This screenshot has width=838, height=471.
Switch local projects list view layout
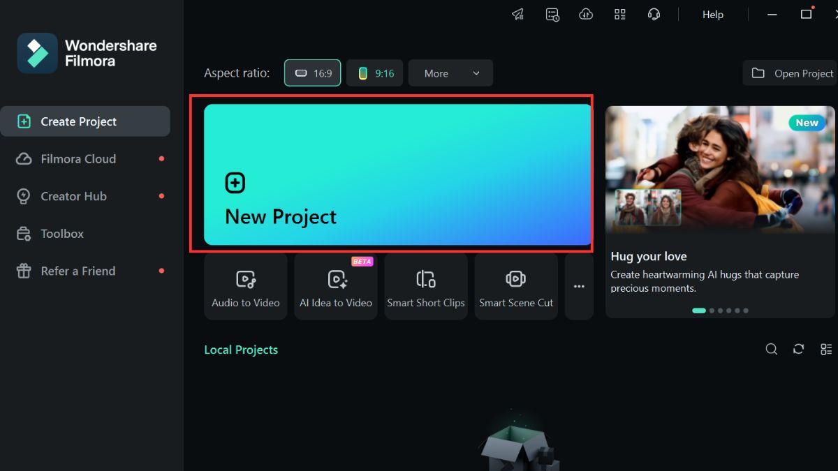[826, 350]
